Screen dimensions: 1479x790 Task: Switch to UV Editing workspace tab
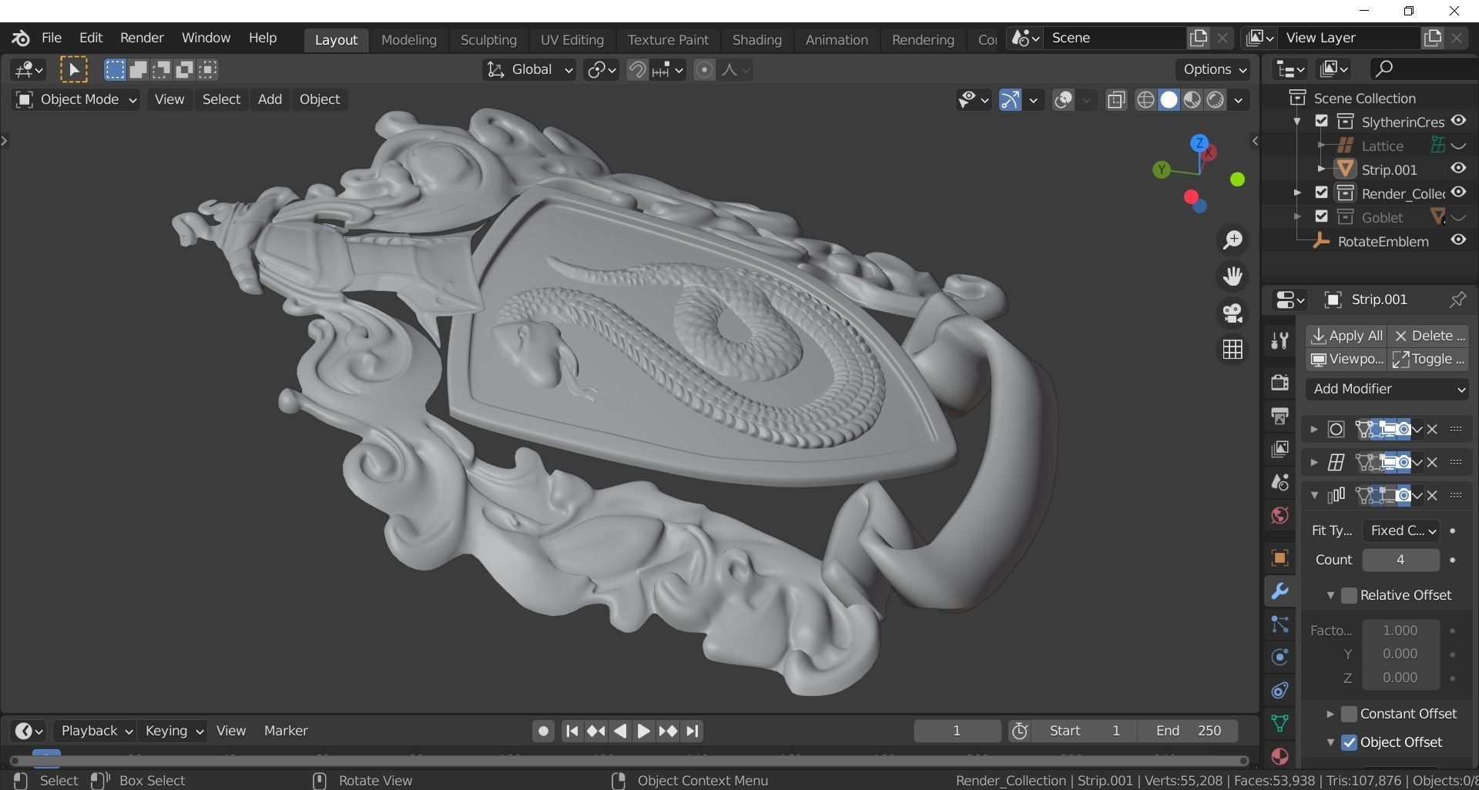572,40
